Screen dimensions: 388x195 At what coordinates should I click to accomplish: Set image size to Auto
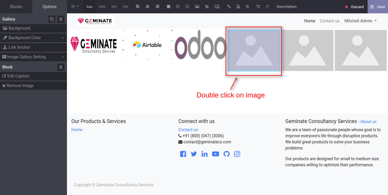click(89, 7)
